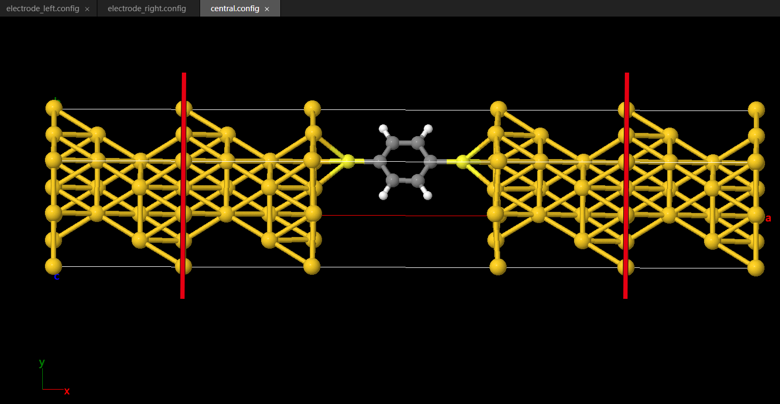Pick the bottom-right white hydrogen atom
The image size is (780, 404).
click(x=427, y=195)
